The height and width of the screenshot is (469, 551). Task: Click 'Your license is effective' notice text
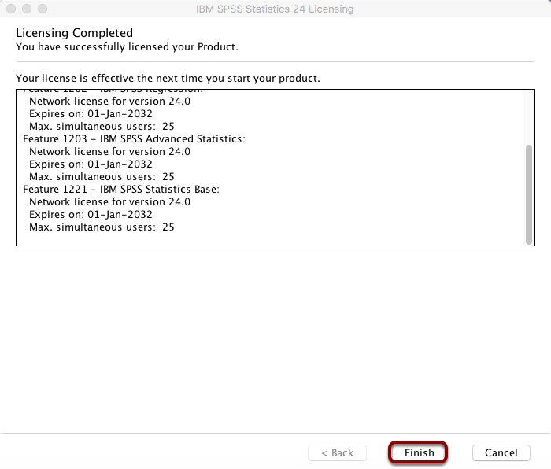click(x=168, y=78)
